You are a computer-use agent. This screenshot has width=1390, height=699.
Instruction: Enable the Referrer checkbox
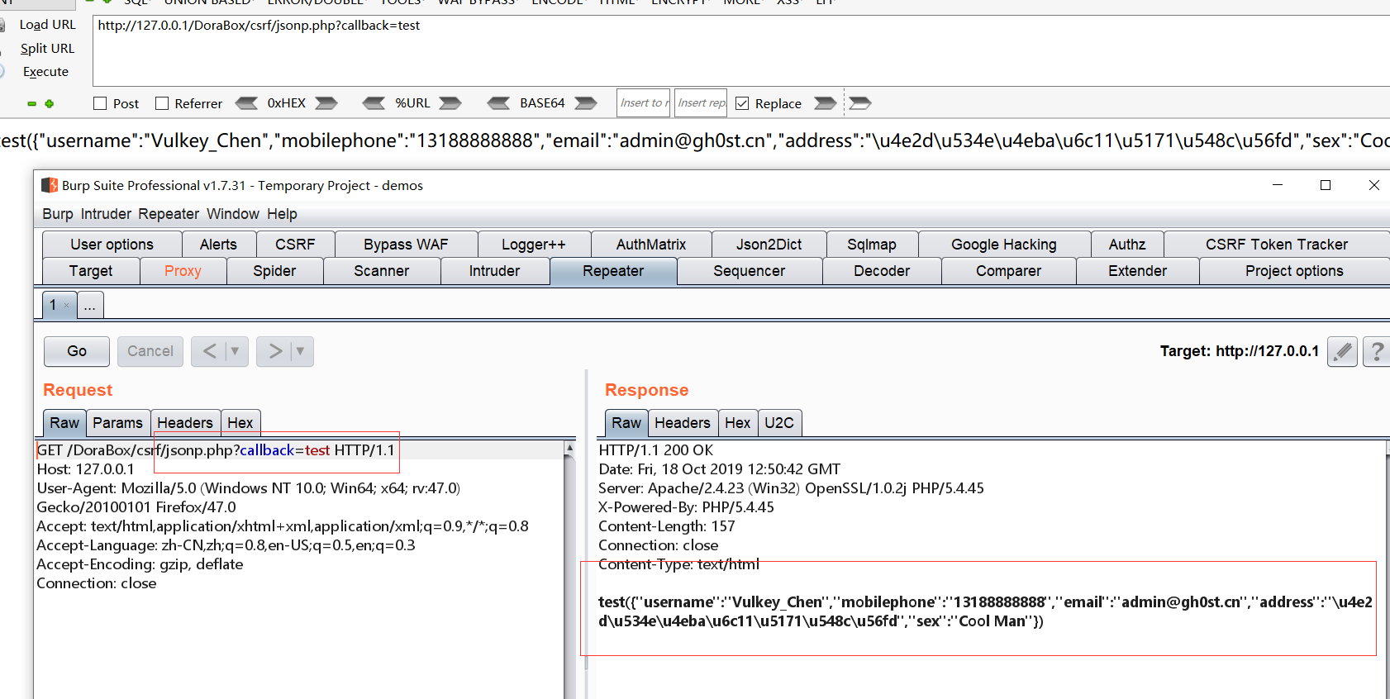[x=162, y=103]
